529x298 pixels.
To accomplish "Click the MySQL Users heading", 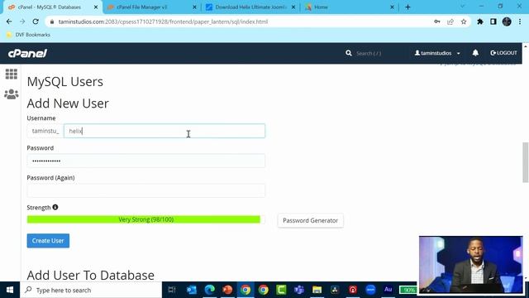I will click(65, 82).
